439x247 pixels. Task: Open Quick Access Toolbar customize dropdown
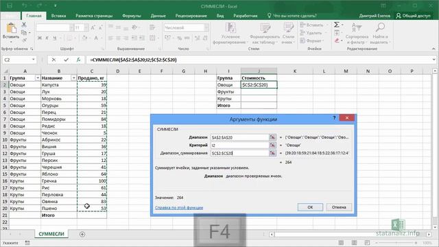[55, 5]
